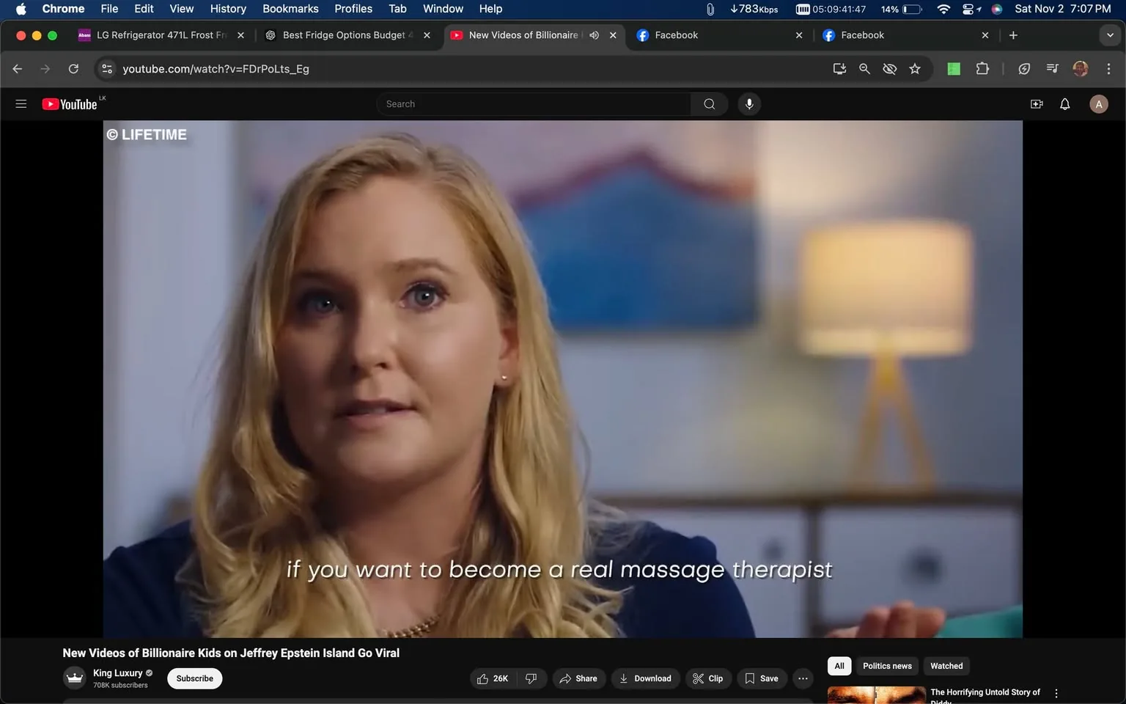Screen dimensions: 1126x704
Task: Dislike the video with thumbs down
Action: coord(531,678)
